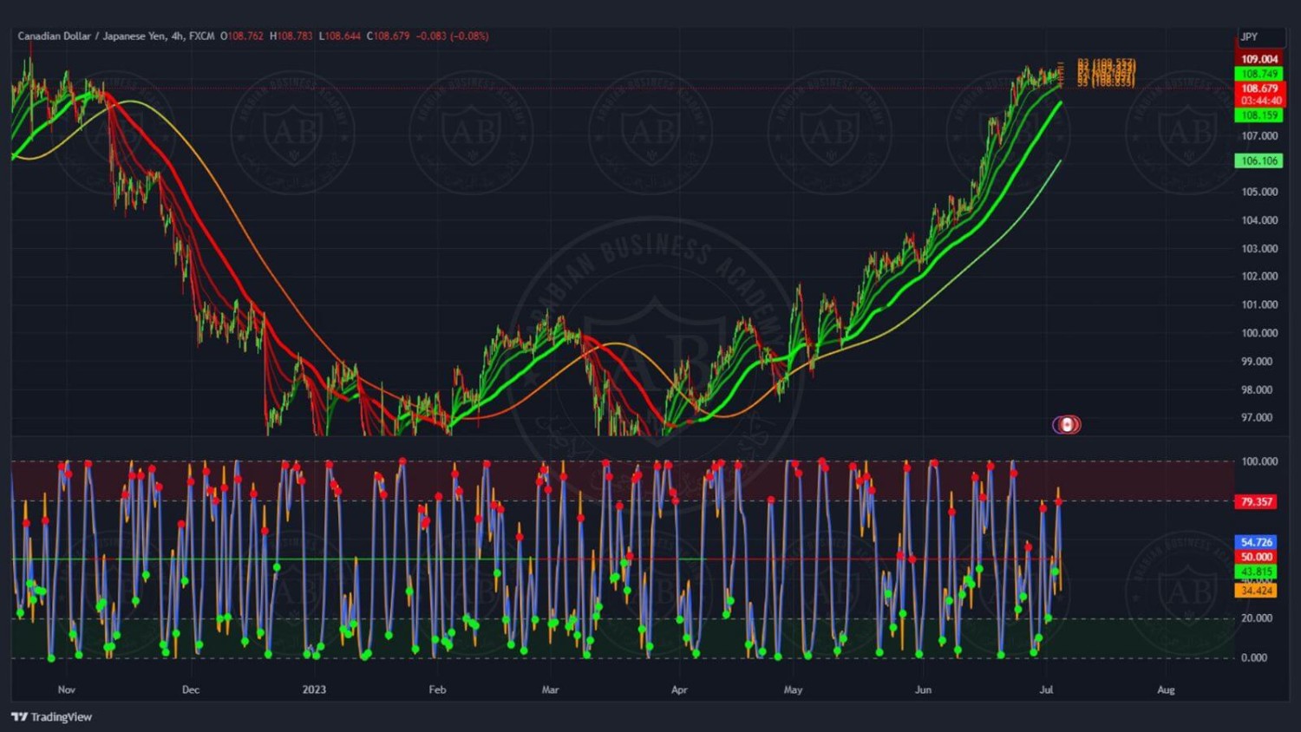
Task: Click the 108.749 green price label
Action: (1259, 74)
